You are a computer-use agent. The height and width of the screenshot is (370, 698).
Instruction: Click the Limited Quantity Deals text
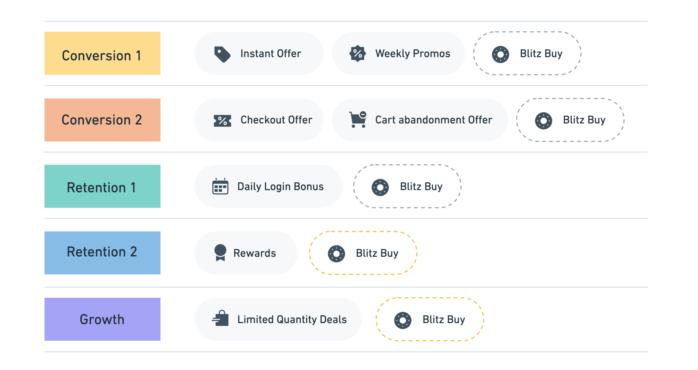coord(292,320)
